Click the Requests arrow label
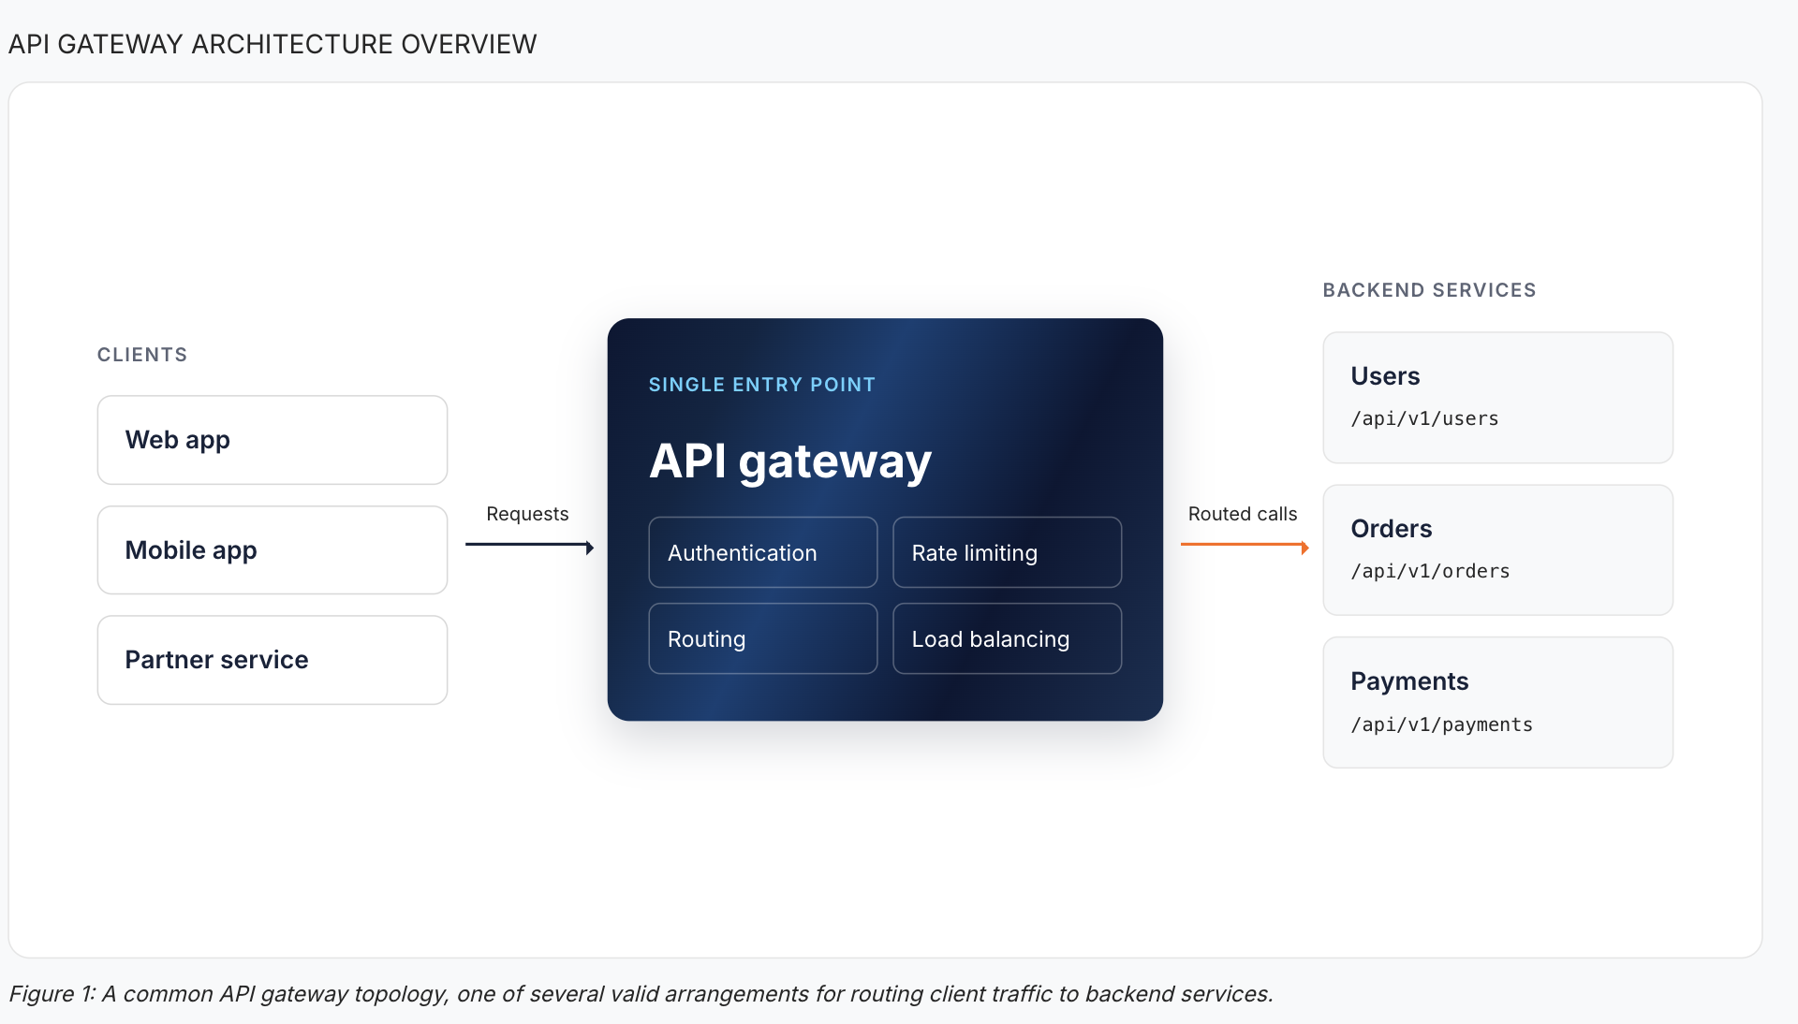The width and height of the screenshot is (1798, 1024). (527, 514)
